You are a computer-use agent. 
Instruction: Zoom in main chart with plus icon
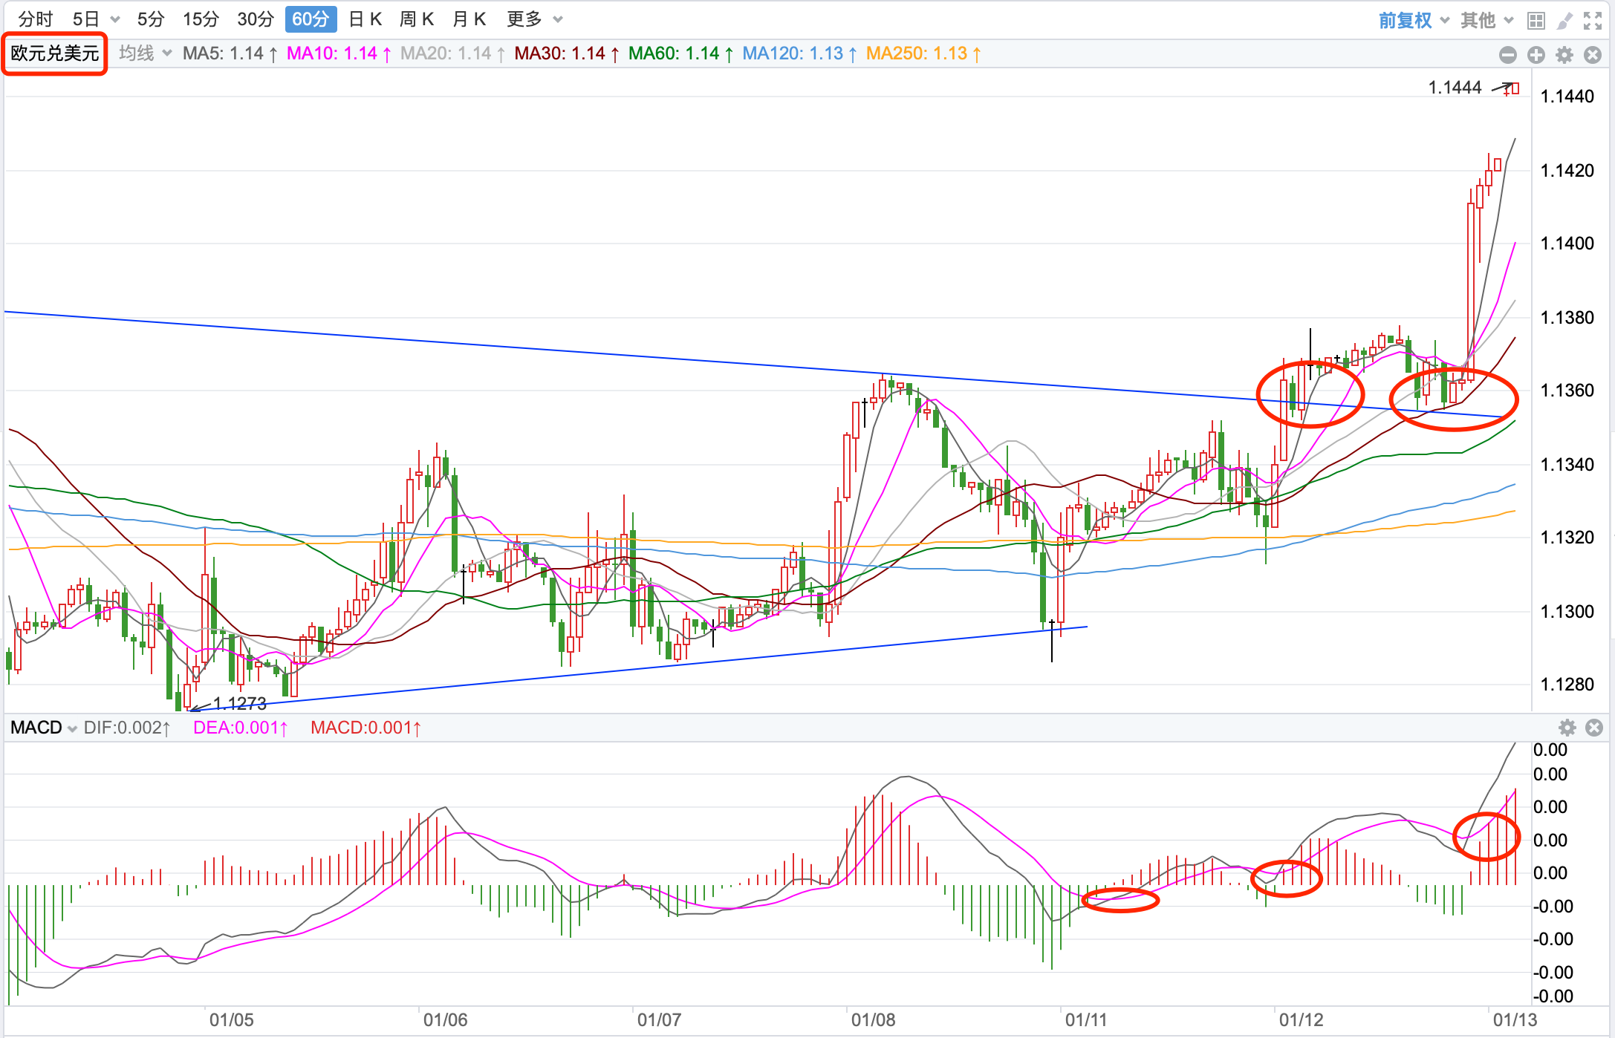tap(1536, 55)
